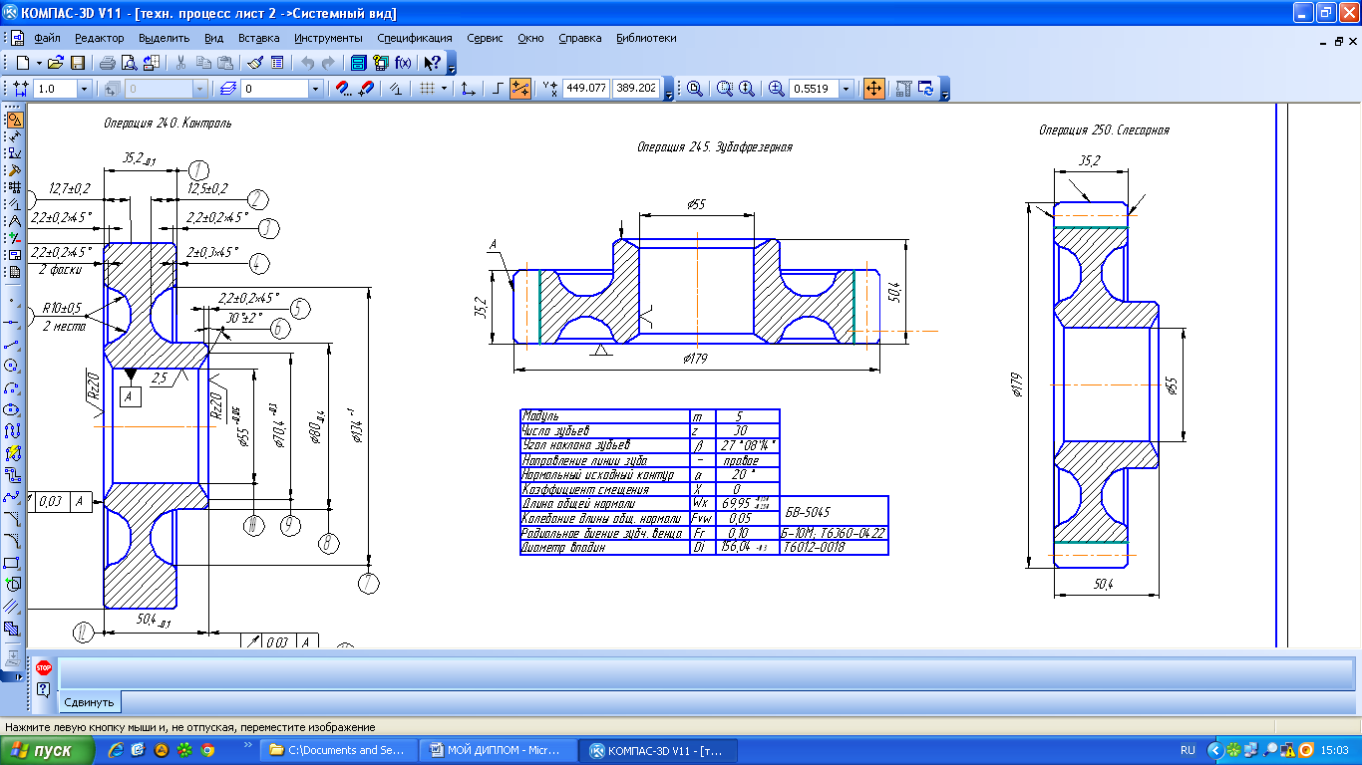Click the layer states icon
The width and height of the screenshot is (1362, 765).
tap(226, 89)
